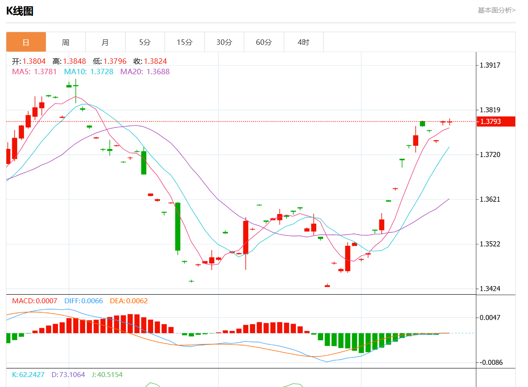Image resolution: width=528 pixels, height=387 pixels.
Task: Switch to the 月 monthly tab
Action: (x=106, y=42)
